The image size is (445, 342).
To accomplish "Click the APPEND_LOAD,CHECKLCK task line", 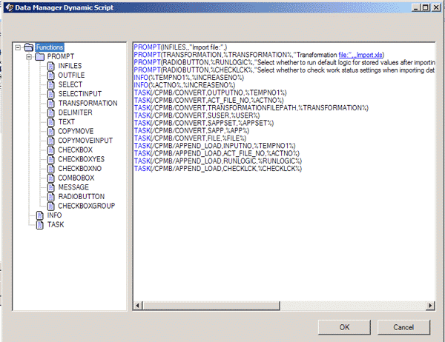I will tap(217, 169).
